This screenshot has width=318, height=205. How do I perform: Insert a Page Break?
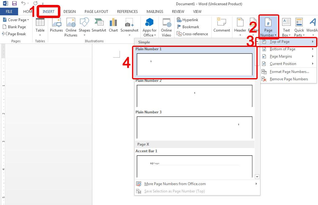click(x=14, y=34)
